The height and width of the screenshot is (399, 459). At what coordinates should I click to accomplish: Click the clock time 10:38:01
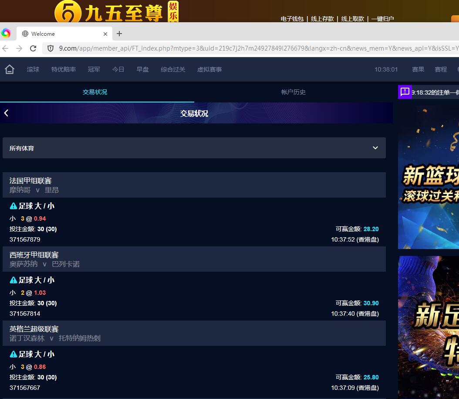[x=386, y=69]
